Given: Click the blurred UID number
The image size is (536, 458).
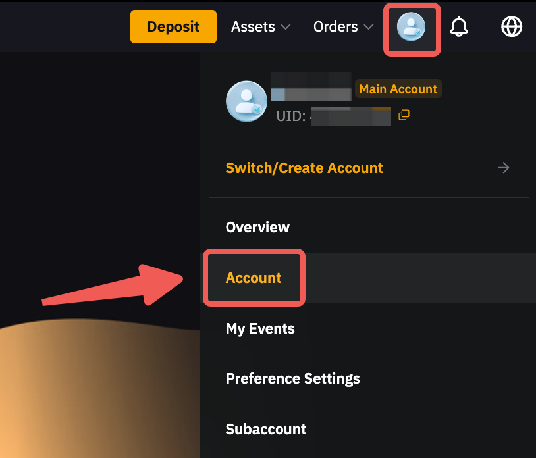Looking at the screenshot, I should point(350,116).
